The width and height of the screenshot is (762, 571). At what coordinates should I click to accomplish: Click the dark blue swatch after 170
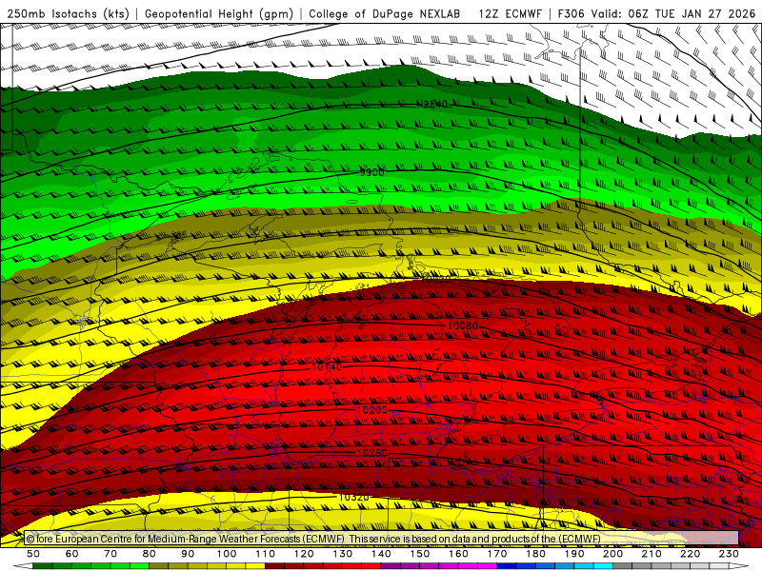(507, 566)
